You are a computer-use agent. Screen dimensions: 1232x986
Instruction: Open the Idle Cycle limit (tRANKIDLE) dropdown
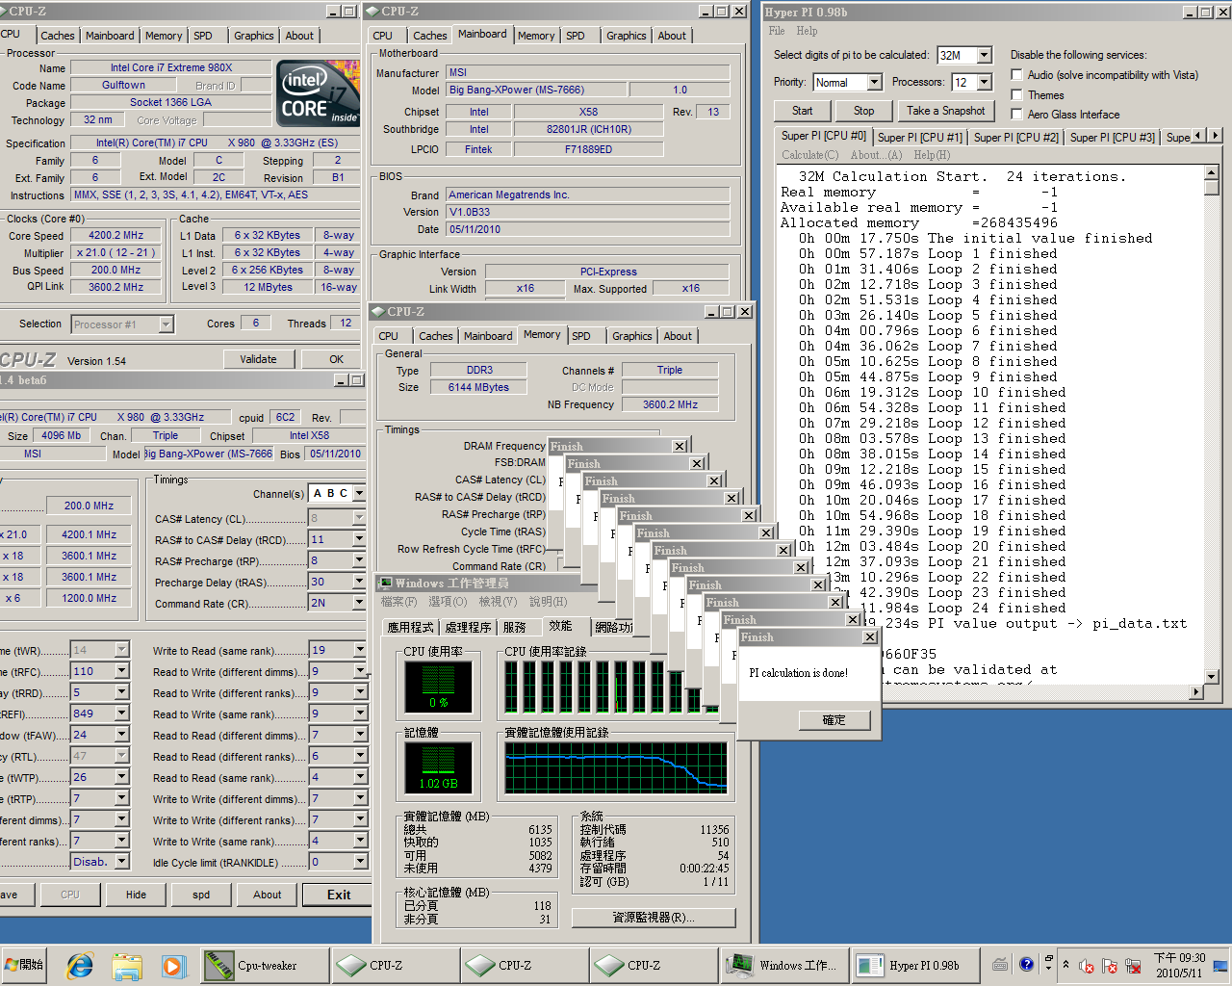click(x=359, y=862)
